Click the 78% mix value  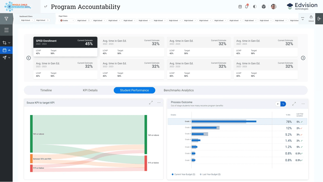point(289,122)
